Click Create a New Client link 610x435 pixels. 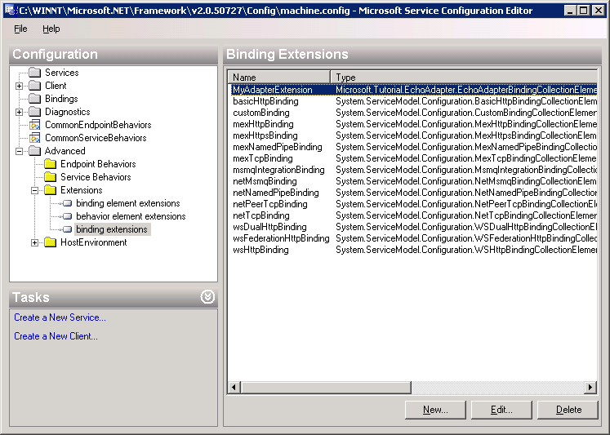56,336
